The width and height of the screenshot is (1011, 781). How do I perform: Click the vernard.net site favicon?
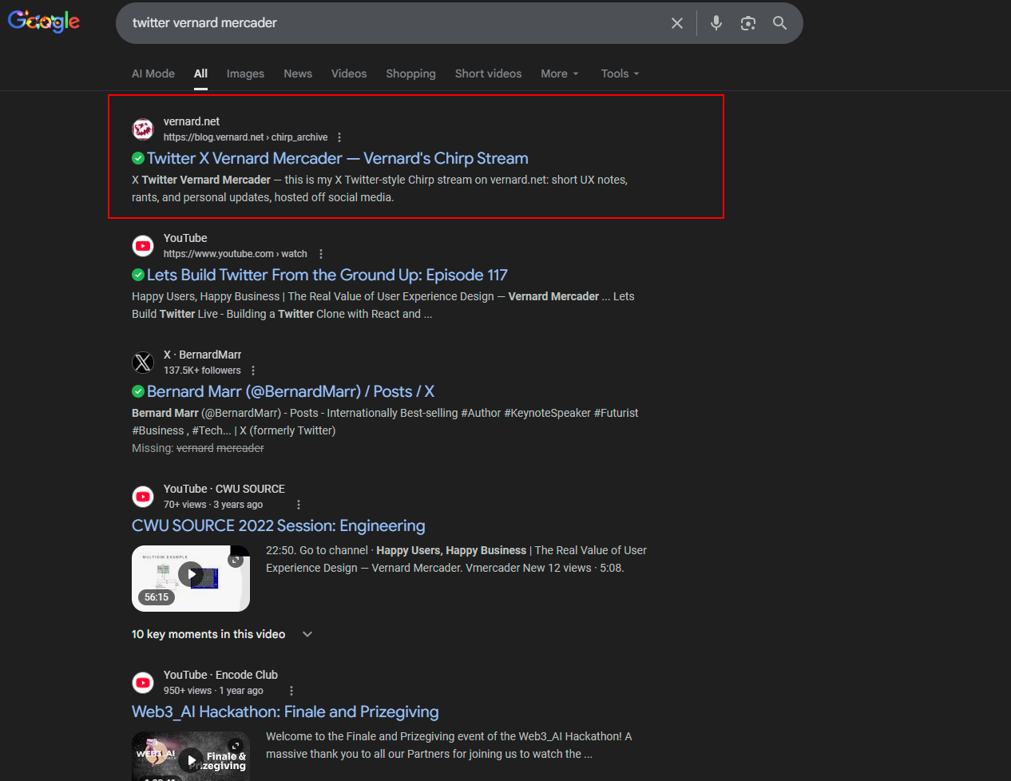pyautogui.click(x=143, y=129)
